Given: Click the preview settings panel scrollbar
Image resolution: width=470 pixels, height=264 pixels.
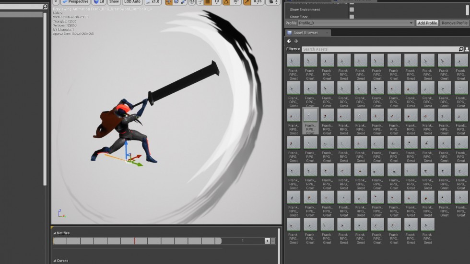Looking at the screenshot, I should (x=467, y=10).
